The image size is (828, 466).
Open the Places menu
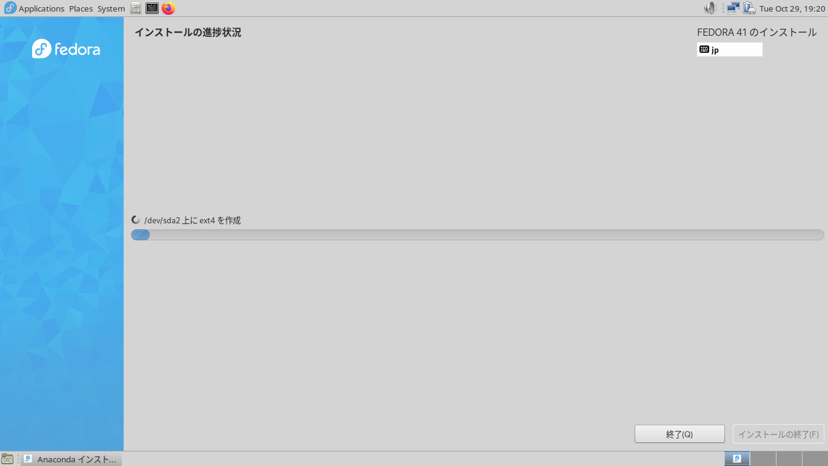point(81,8)
